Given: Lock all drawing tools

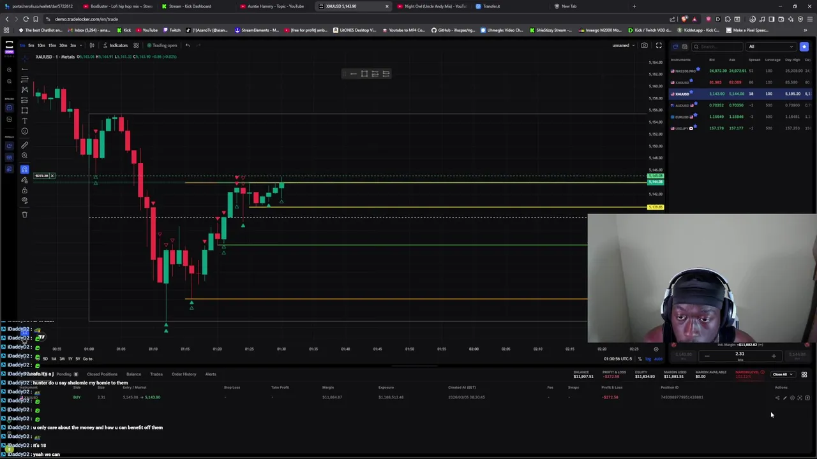Looking at the screenshot, I should tap(24, 190).
